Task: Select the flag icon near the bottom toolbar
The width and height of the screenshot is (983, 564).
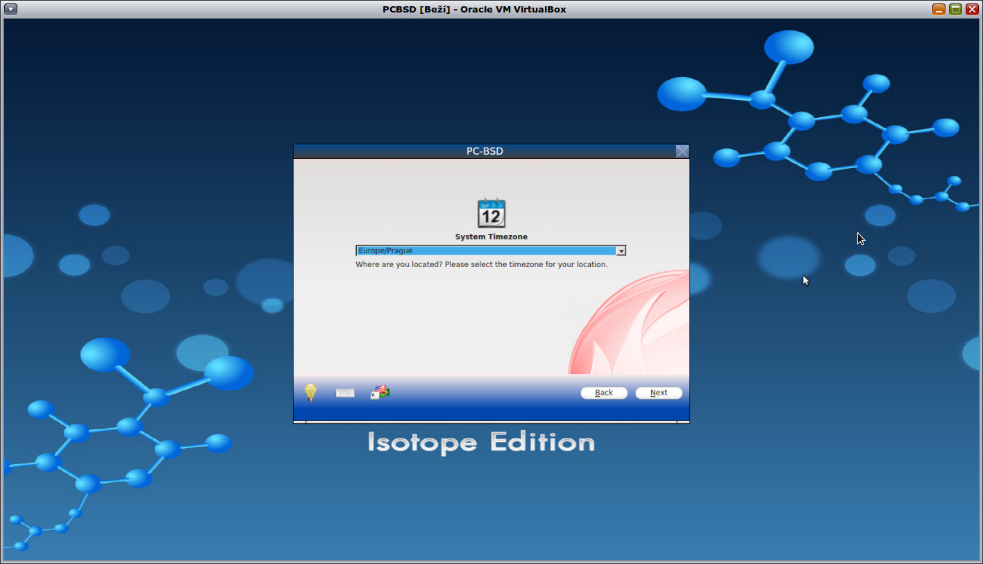Action: coord(379,391)
